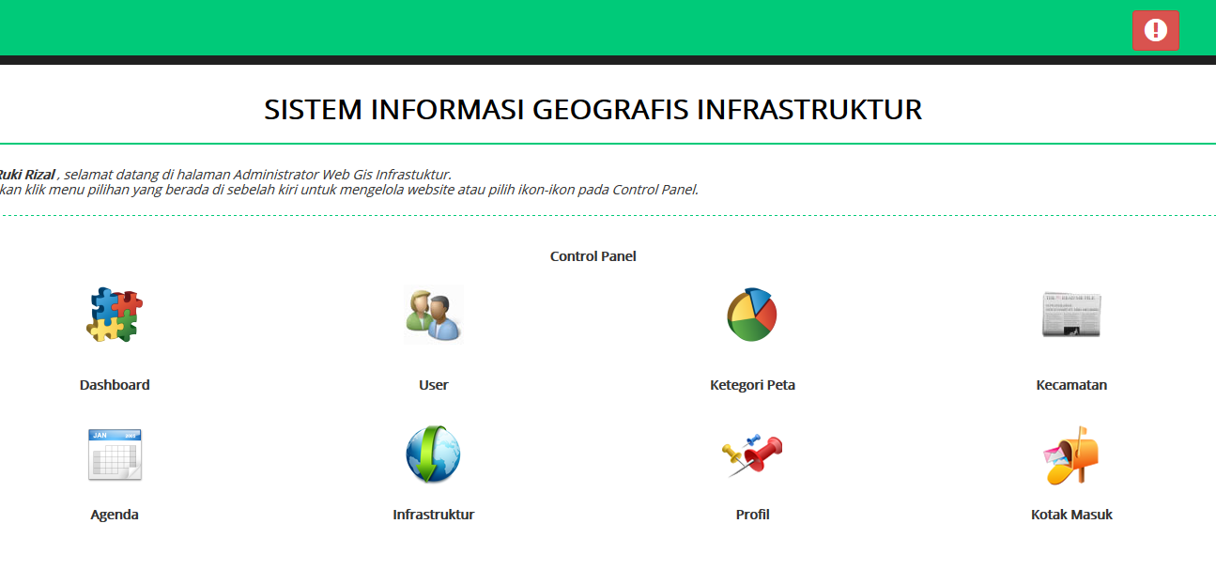Click the Control Panel heading
This screenshot has height=570, width=1216.
click(x=593, y=255)
